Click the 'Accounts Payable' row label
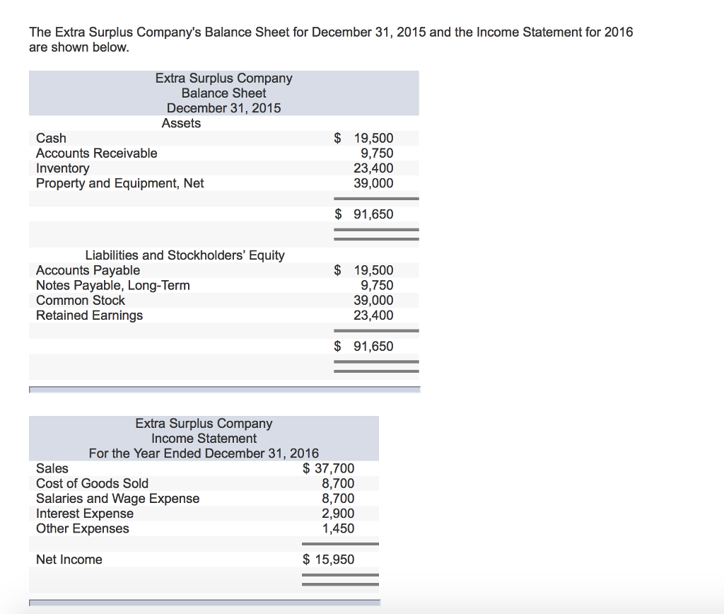This screenshot has width=724, height=614. [x=88, y=270]
